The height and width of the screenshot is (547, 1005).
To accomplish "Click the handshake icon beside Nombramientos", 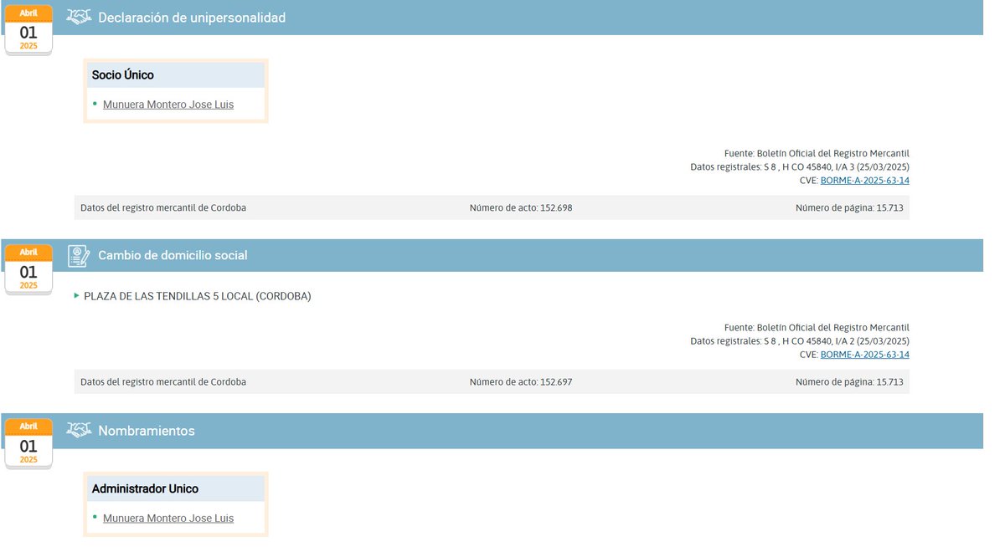I will (79, 431).
